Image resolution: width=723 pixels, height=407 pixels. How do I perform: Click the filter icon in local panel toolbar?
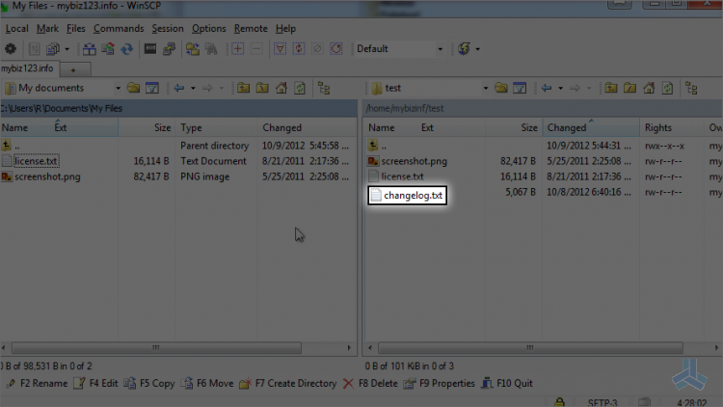pos(152,88)
